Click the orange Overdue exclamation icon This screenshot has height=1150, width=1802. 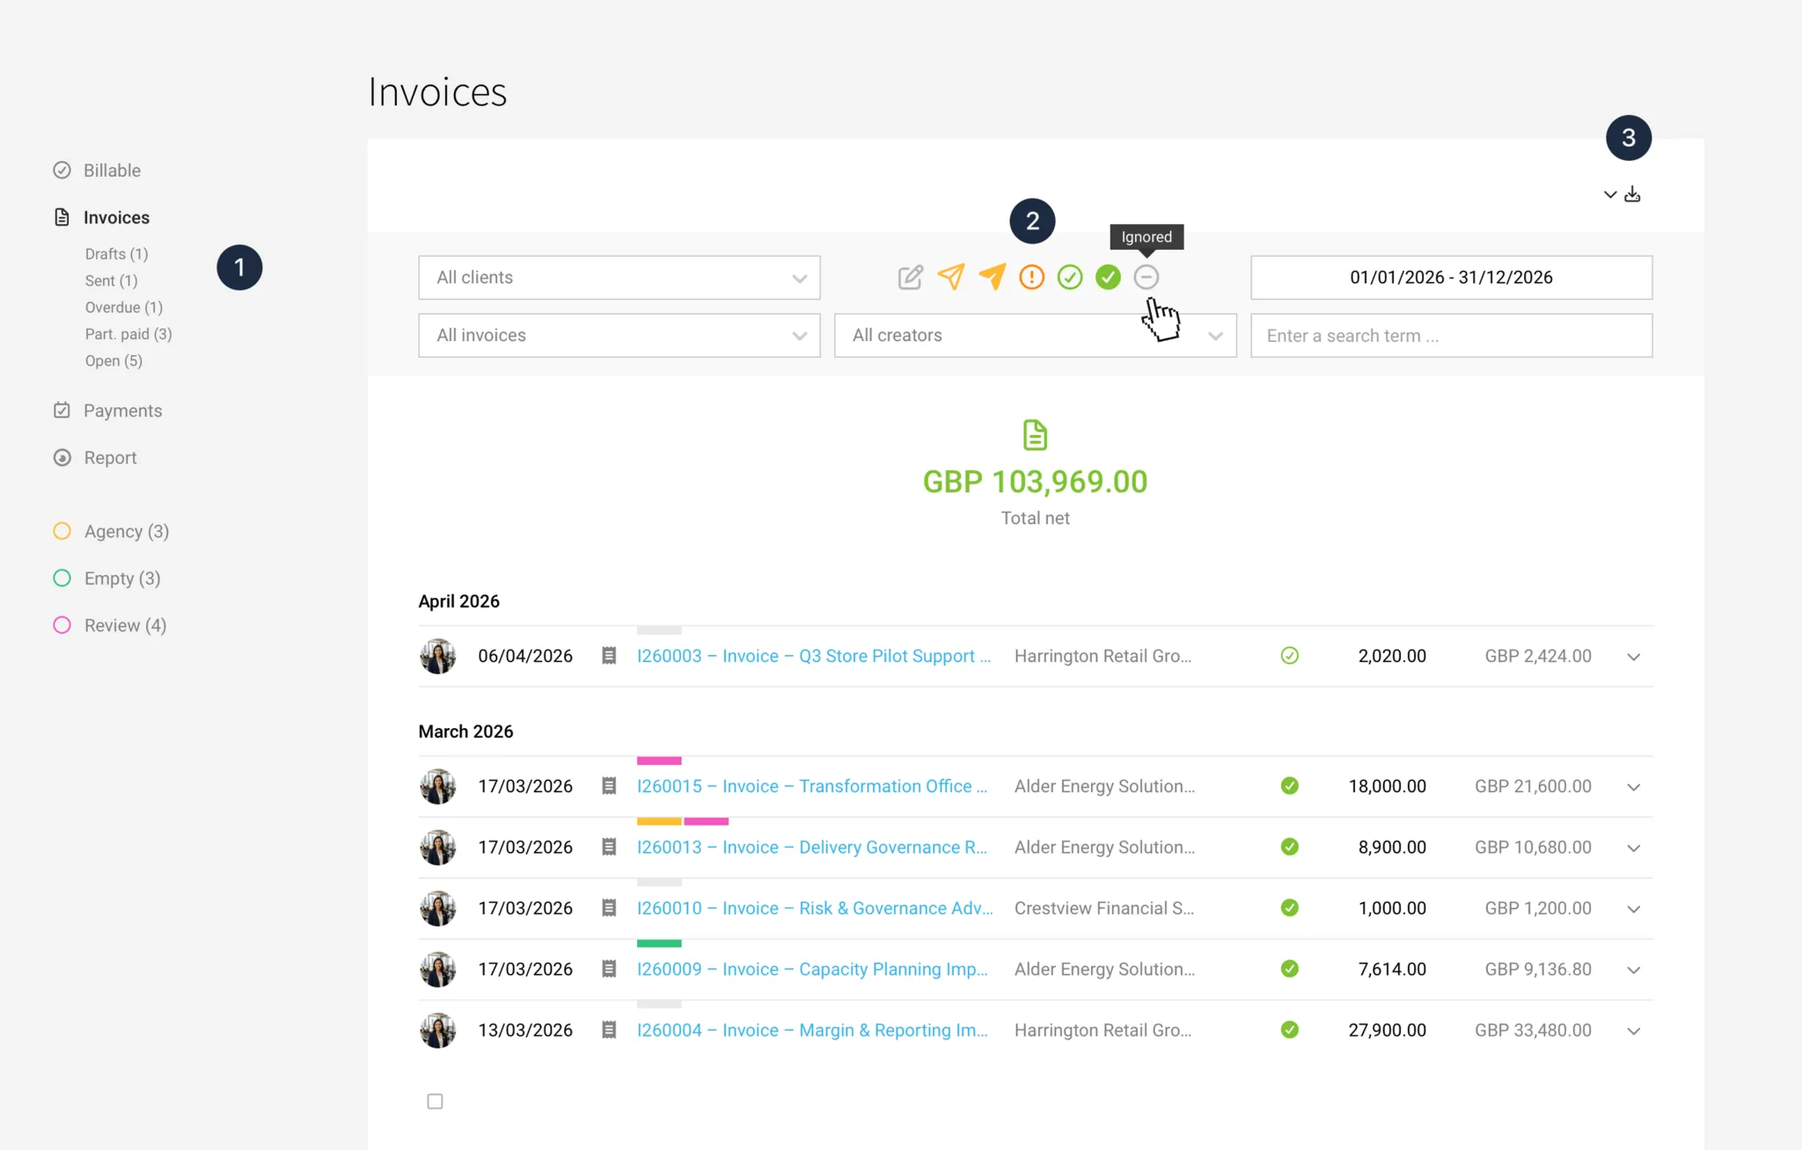click(x=1030, y=277)
